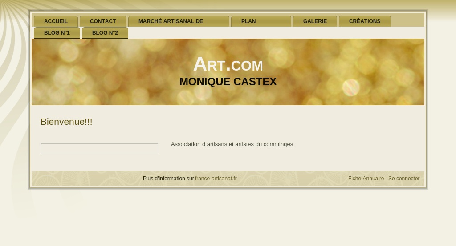This screenshot has height=246, width=456.
Task: Open the Fiche Annuaire link
Action: click(x=366, y=179)
